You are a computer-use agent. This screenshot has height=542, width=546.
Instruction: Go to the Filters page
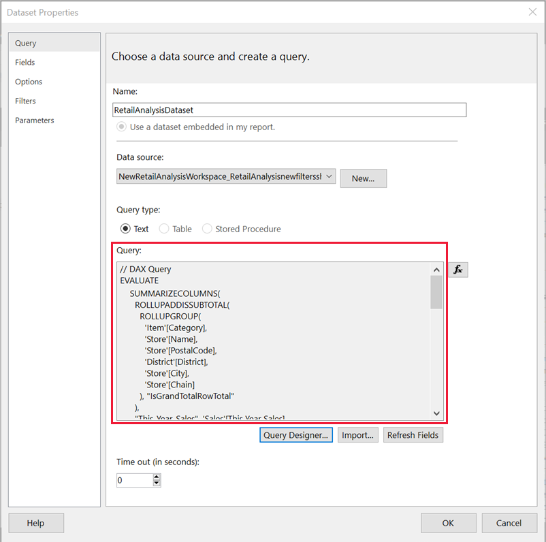(x=26, y=101)
